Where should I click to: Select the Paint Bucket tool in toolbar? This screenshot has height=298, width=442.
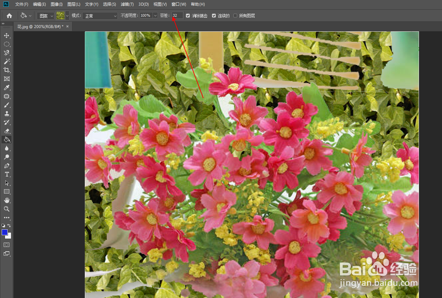click(7, 139)
